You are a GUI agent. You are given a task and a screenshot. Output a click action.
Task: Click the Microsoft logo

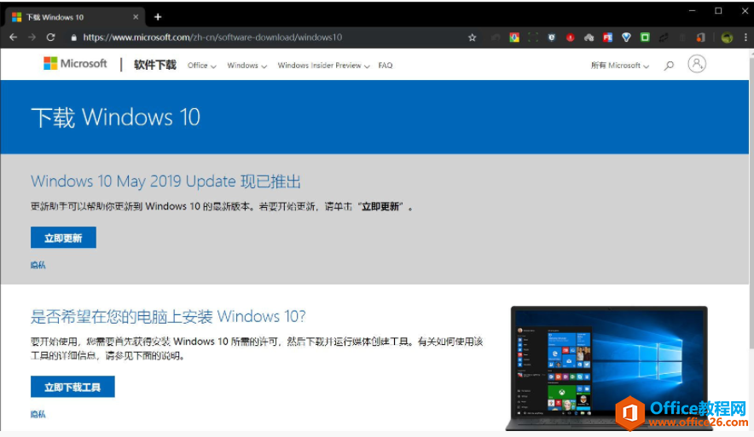point(75,64)
